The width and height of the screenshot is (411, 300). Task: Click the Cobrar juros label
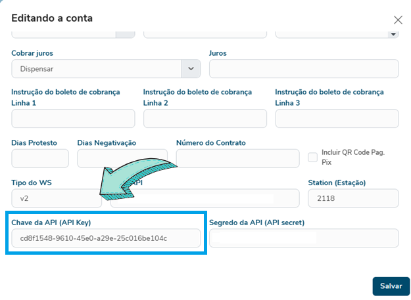point(32,53)
